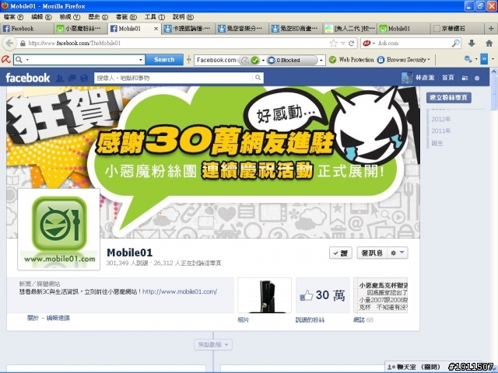Switch to the 小惡魔粉絲 tab

pyautogui.click(x=81, y=29)
